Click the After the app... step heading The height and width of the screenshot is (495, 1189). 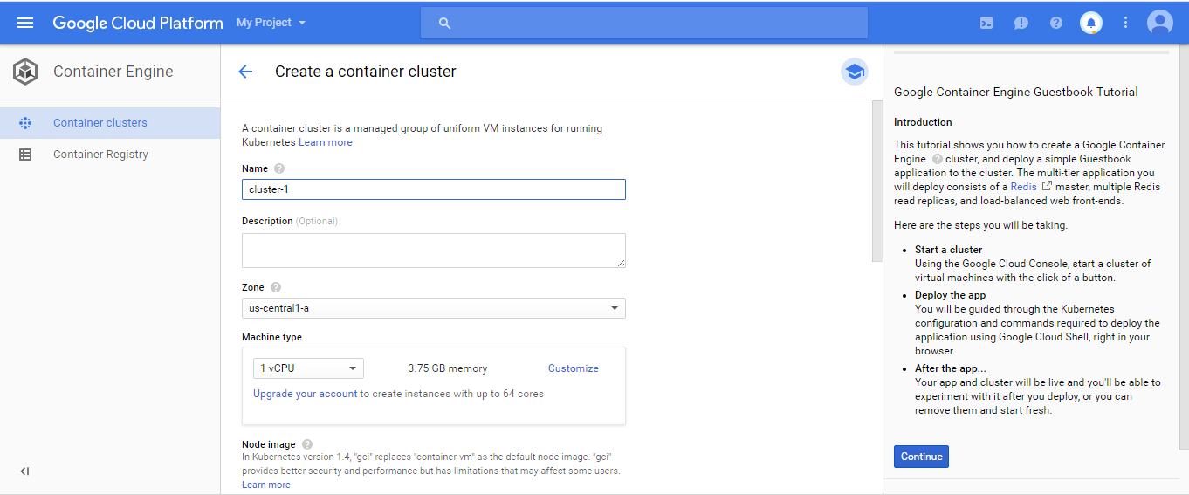click(x=951, y=368)
